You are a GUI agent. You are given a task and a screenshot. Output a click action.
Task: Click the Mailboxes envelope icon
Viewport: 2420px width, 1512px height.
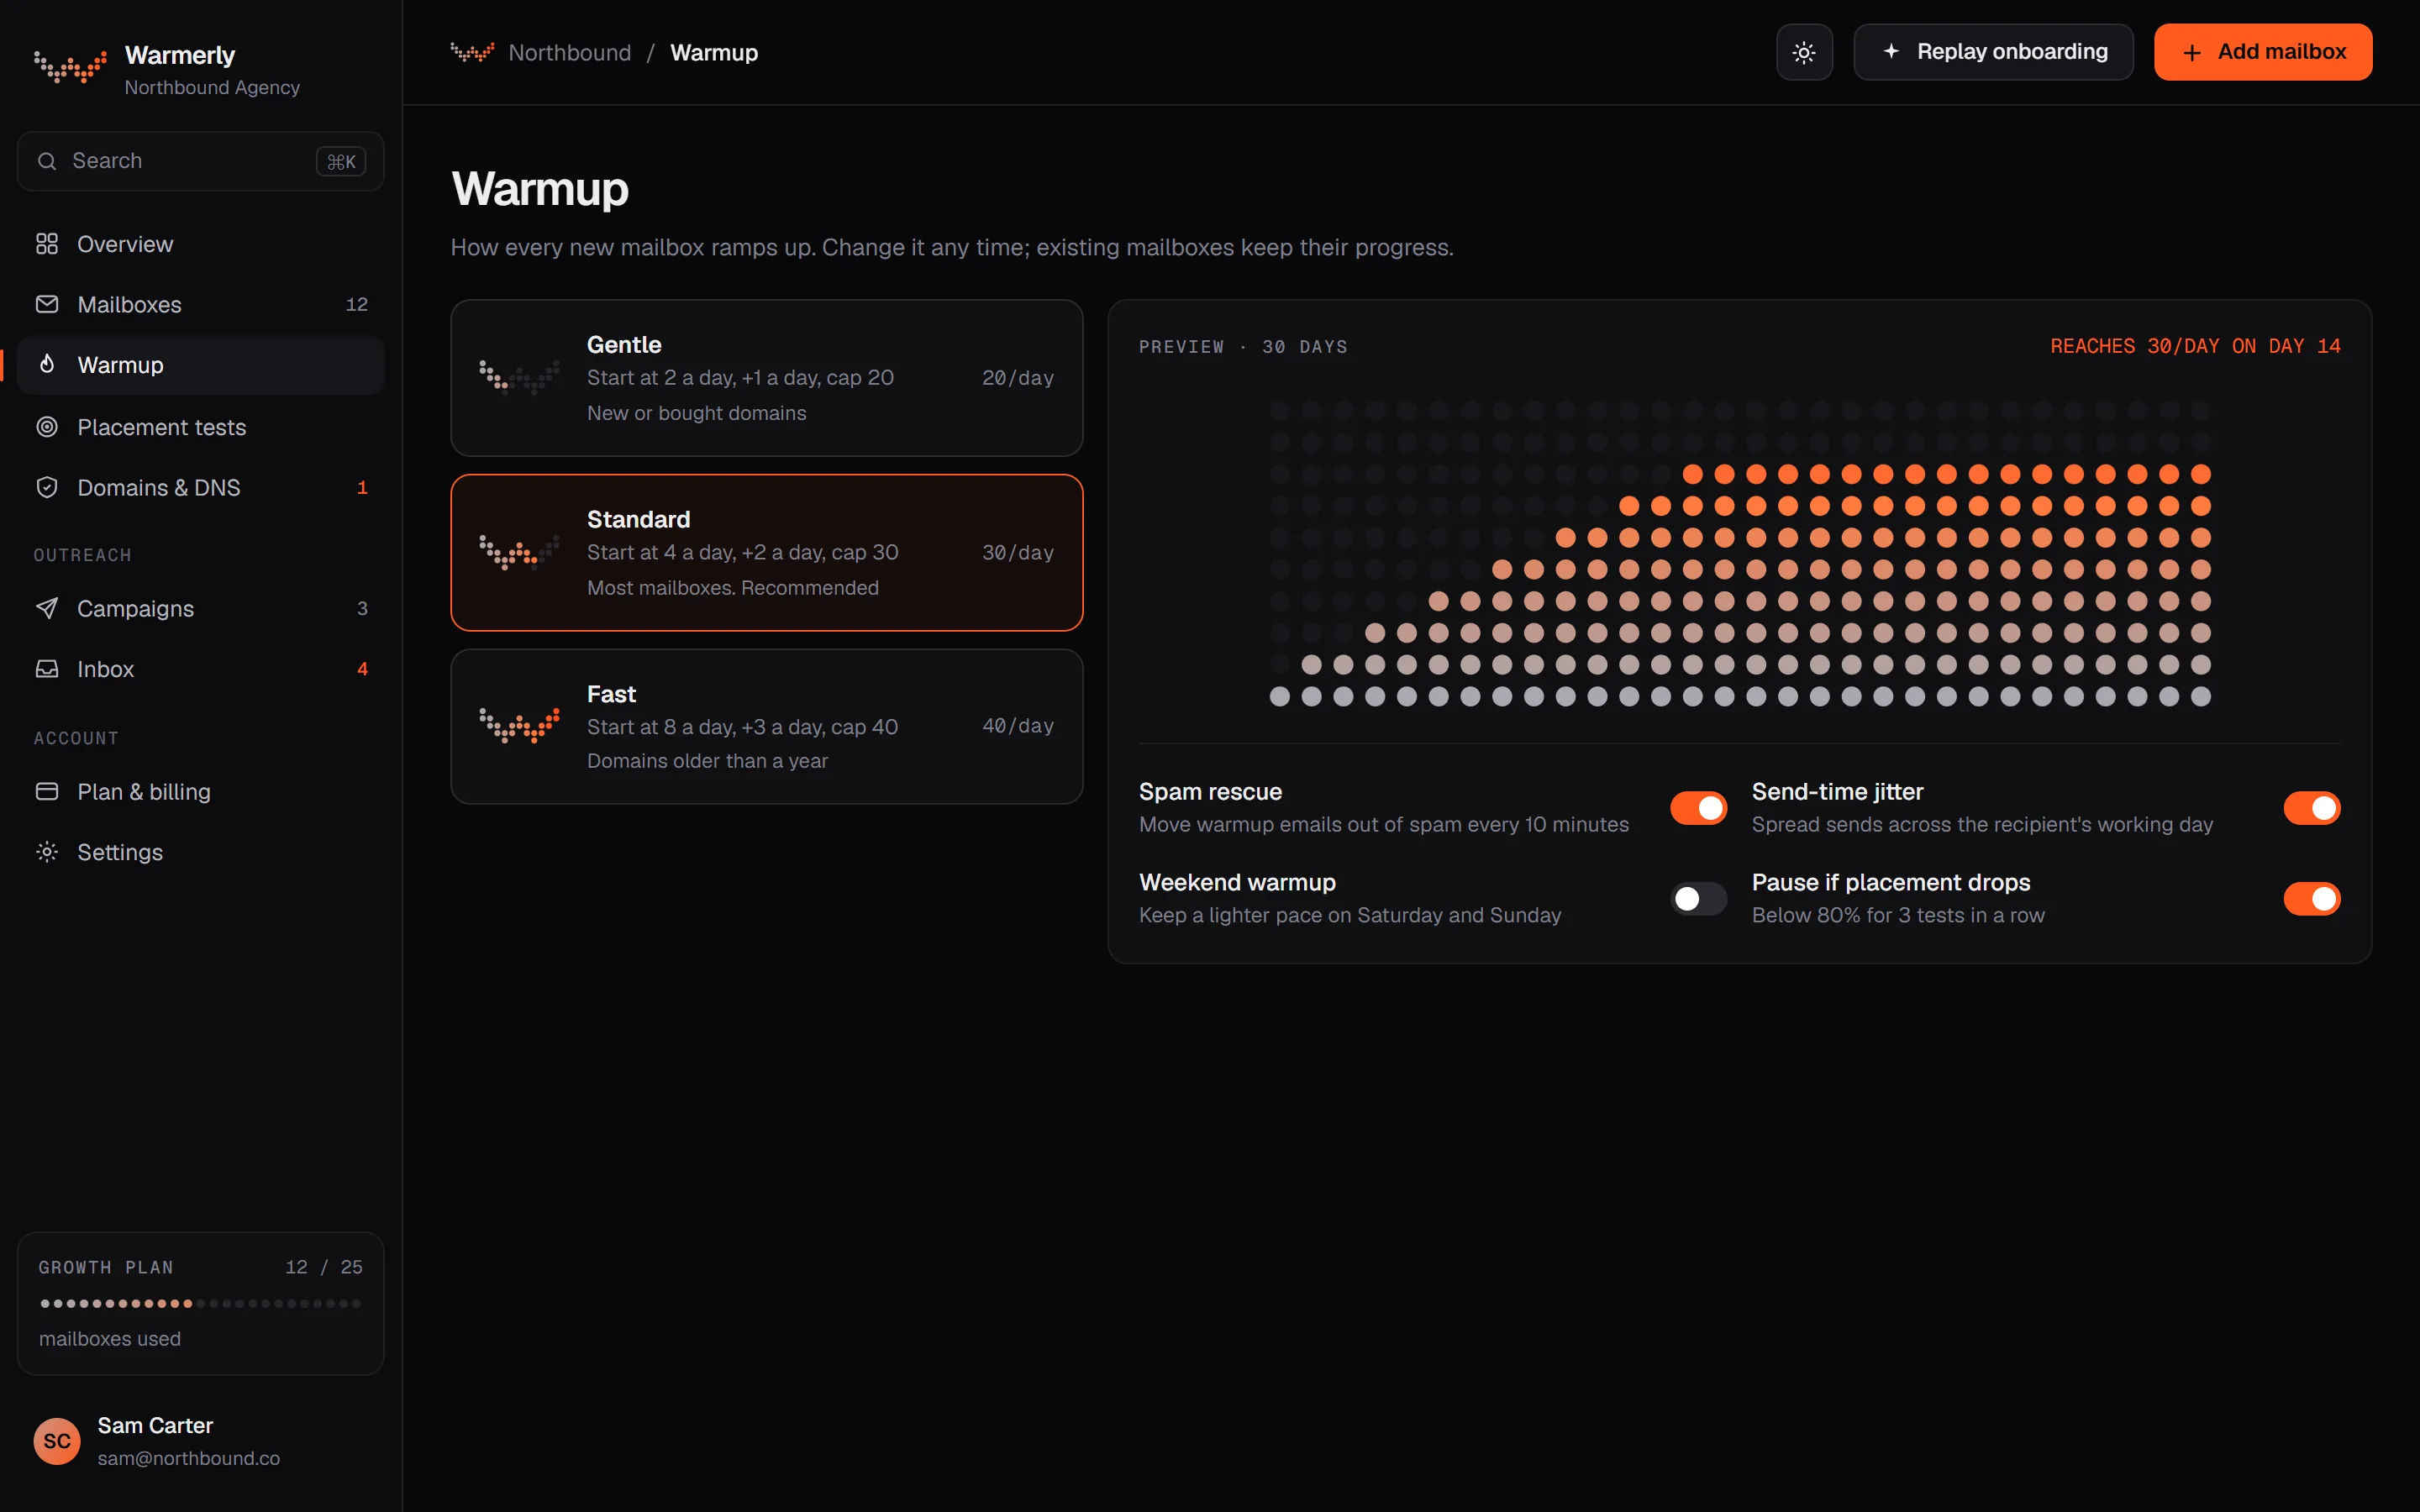point(47,304)
